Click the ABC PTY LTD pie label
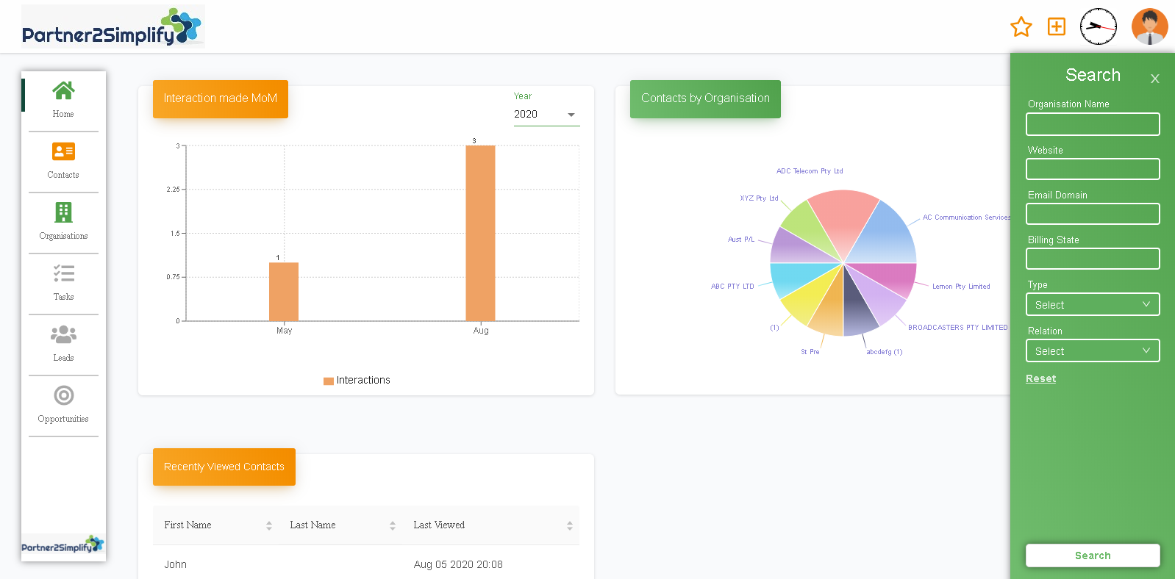This screenshot has height=579, width=1175. 732,287
